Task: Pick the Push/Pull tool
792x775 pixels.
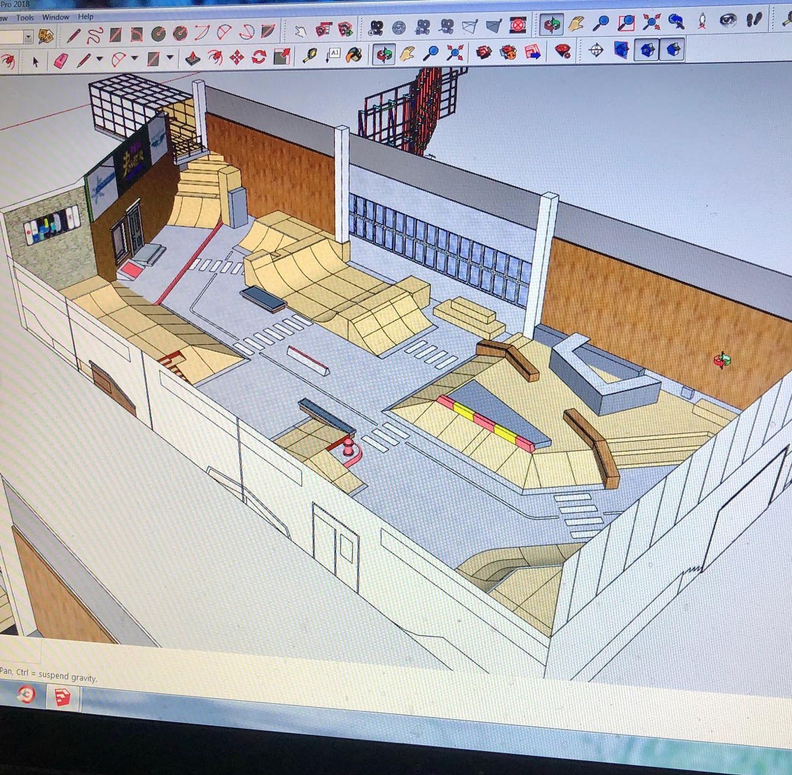Action: (192, 58)
